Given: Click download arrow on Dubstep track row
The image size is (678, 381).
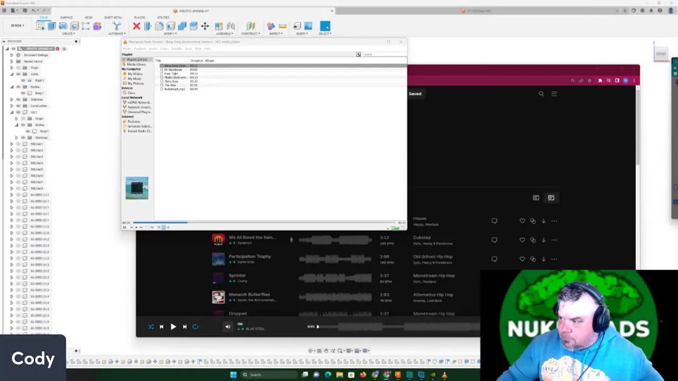Looking at the screenshot, I should point(543,240).
